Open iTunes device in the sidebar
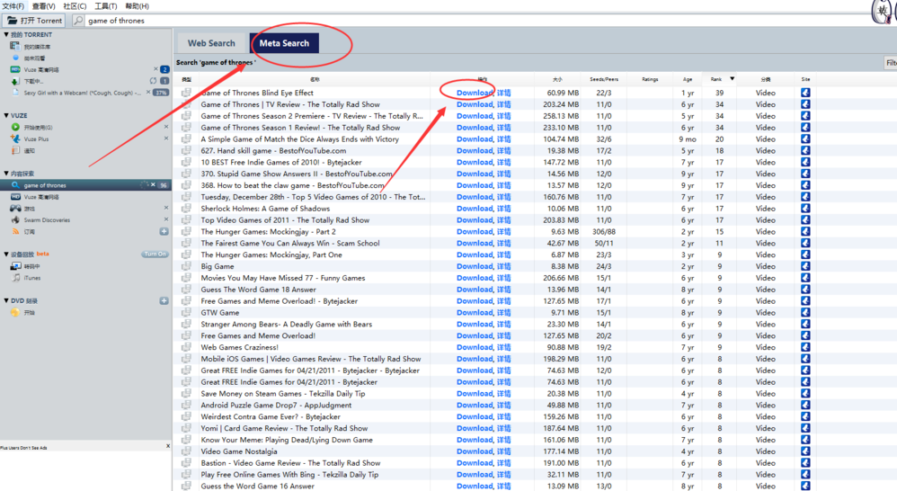This screenshot has height=491, width=897. [x=32, y=278]
